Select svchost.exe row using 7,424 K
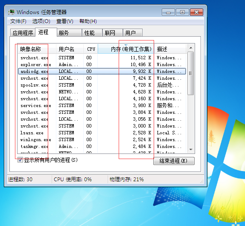The width and height of the screenshot is (245, 226). coord(102,78)
